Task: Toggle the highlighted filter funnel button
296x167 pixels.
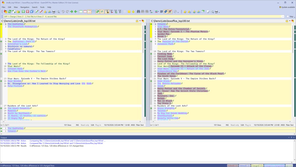Action: click(x=107, y=12)
